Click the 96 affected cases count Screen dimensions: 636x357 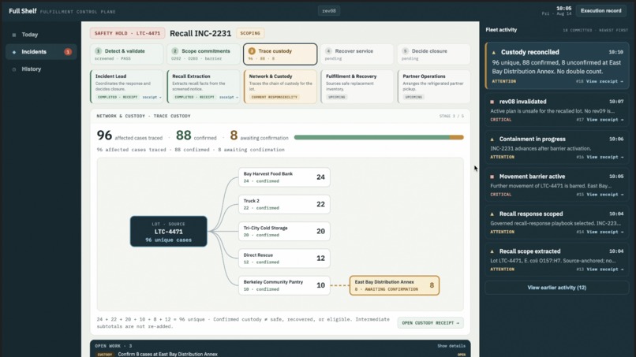click(104, 135)
